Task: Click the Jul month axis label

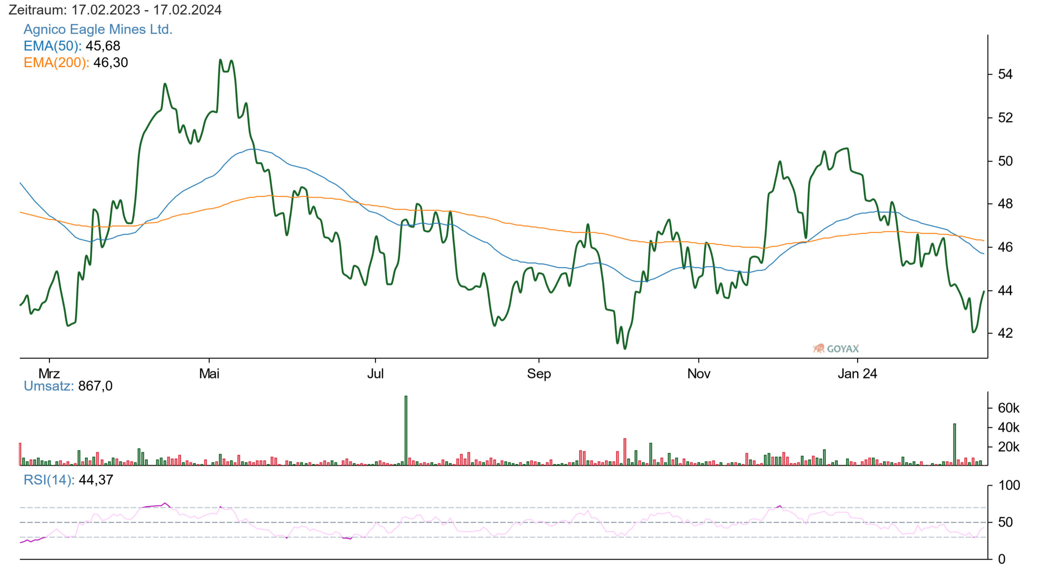Action: click(375, 374)
